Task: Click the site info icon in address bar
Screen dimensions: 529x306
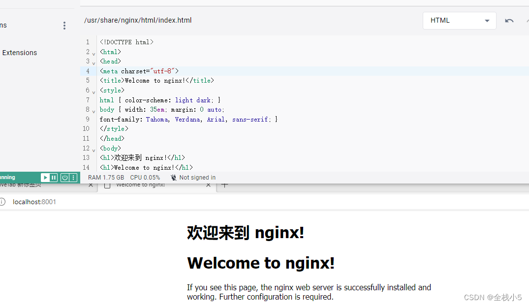Action: 2,202
